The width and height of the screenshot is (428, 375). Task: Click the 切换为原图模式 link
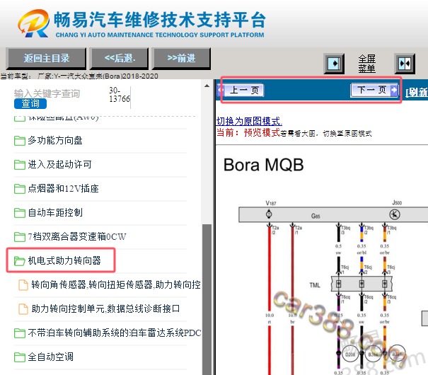click(x=249, y=121)
